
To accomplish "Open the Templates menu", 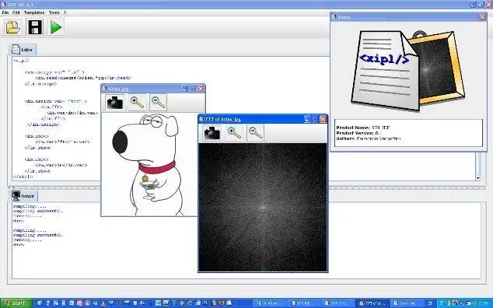I will pyautogui.click(x=34, y=12).
